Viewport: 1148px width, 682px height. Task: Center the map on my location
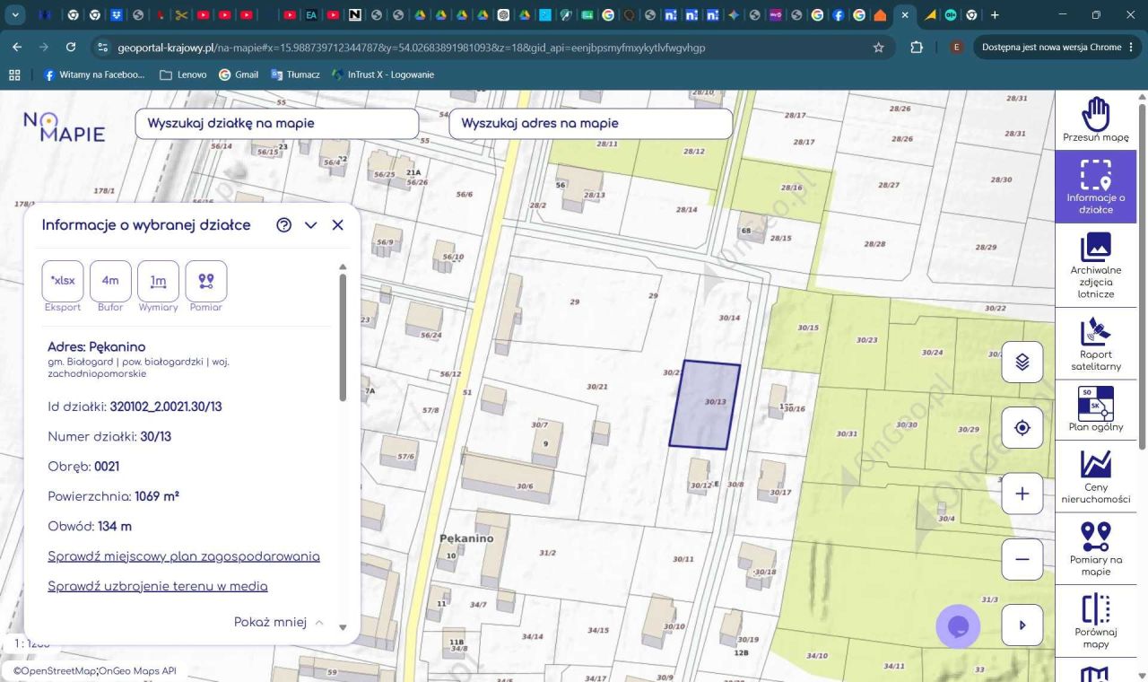point(1022,427)
